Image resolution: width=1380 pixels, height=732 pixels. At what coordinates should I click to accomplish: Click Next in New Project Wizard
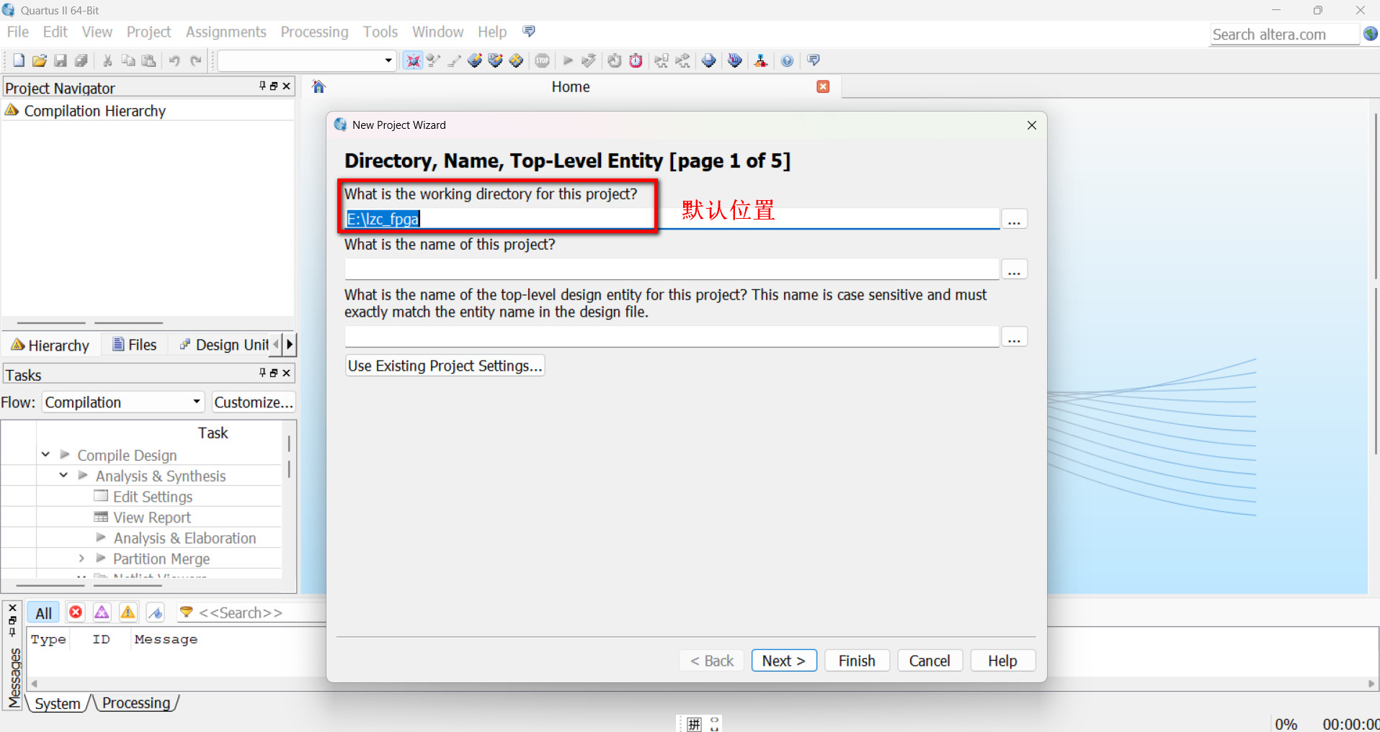pyautogui.click(x=784, y=661)
